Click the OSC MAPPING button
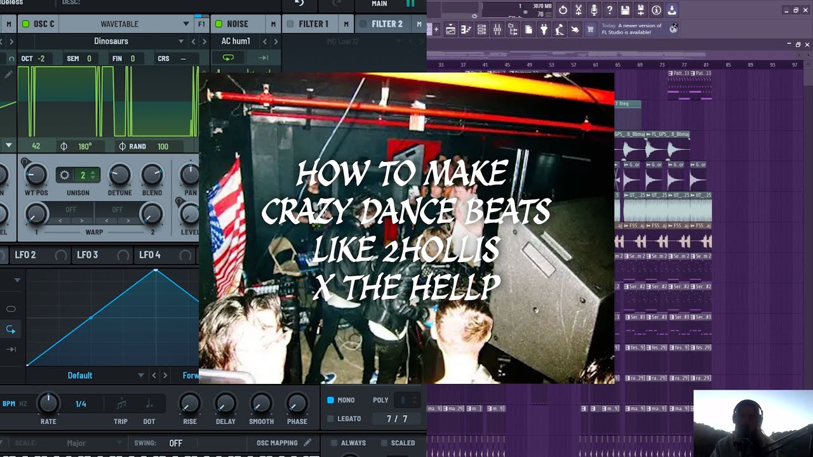This screenshot has width=813, height=457. tap(277, 443)
